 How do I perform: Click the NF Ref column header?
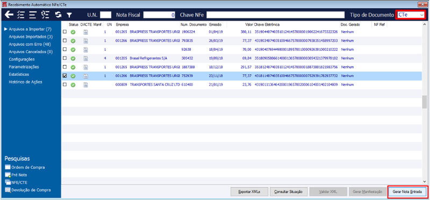pyautogui.click(x=380, y=24)
